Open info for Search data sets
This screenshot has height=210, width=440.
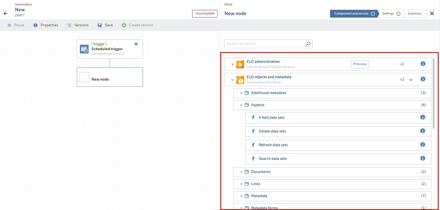pyautogui.click(x=423, y=158)
